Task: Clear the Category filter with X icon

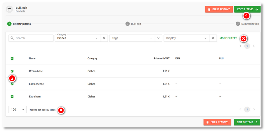Action: point(104,38)
